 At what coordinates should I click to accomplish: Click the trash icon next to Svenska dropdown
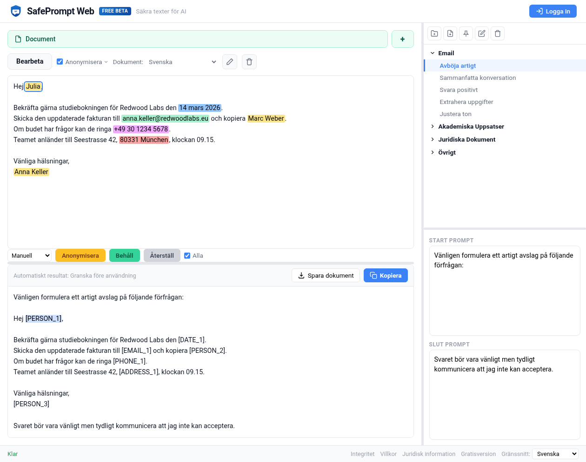[x=249, y=62]
